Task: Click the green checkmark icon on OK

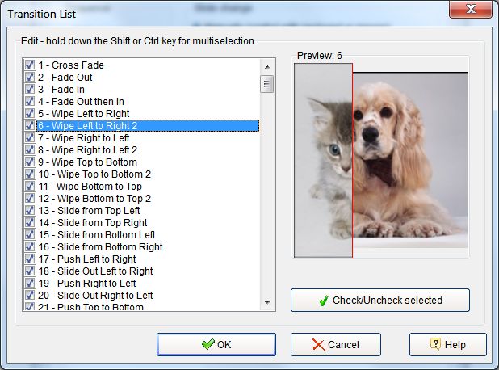Action: pyautogui.click(x=208, y=345)
